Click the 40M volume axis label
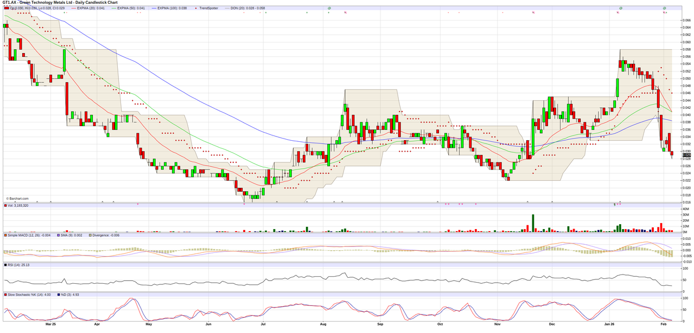This screenshot has width=694, height=333. pyautogui.click(x=686, y=209)
